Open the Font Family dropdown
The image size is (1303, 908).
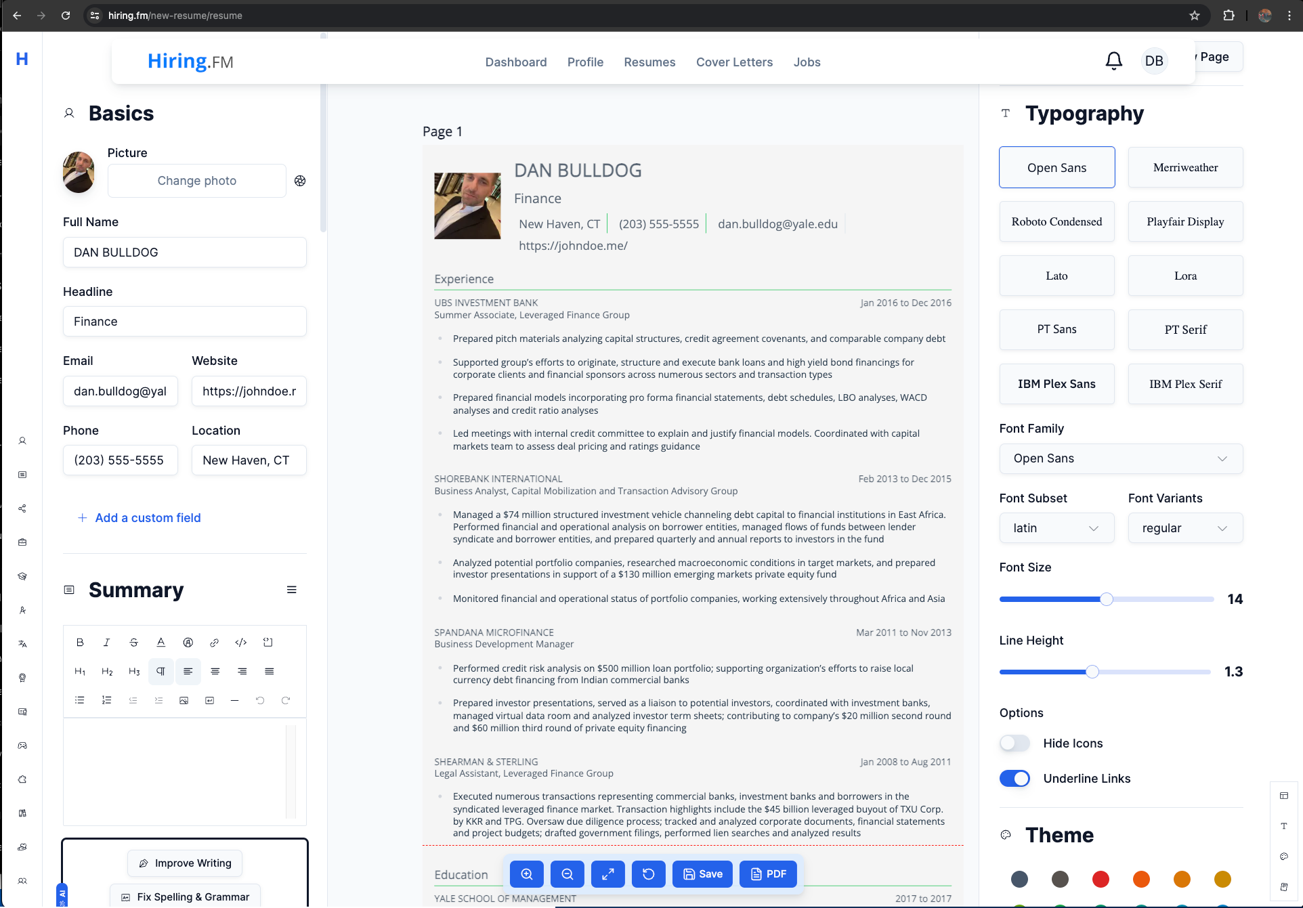click(1121, 458)
